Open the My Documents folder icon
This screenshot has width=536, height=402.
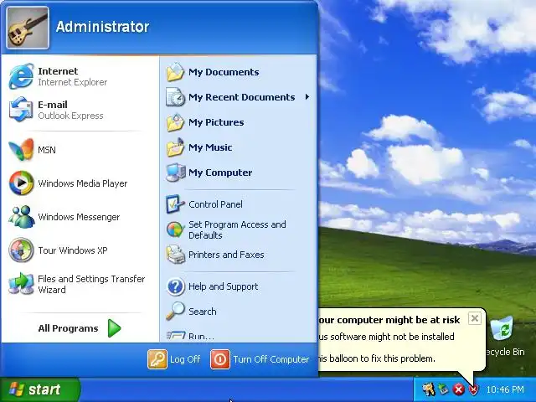pos(175,72)
